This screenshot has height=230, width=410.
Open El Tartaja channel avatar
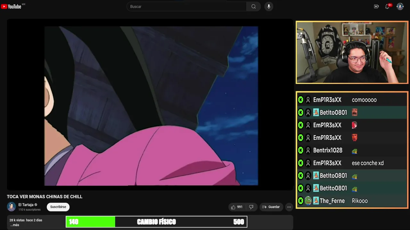click(x=12, y=207)
